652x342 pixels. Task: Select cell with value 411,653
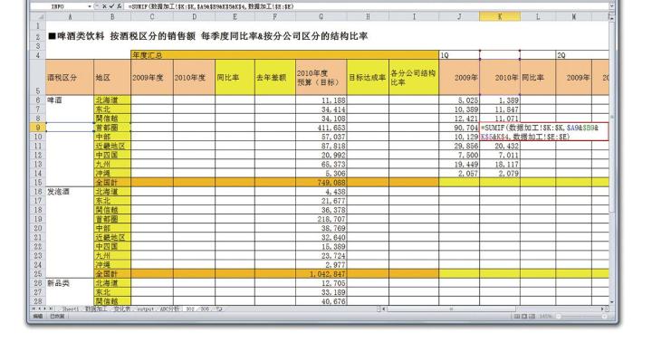(x=321, y=128)
